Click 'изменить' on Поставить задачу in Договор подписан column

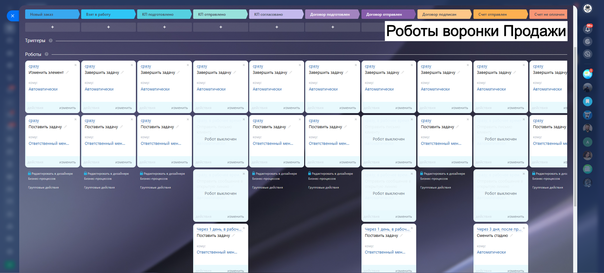pyautogui.click(x=460, y=162)
